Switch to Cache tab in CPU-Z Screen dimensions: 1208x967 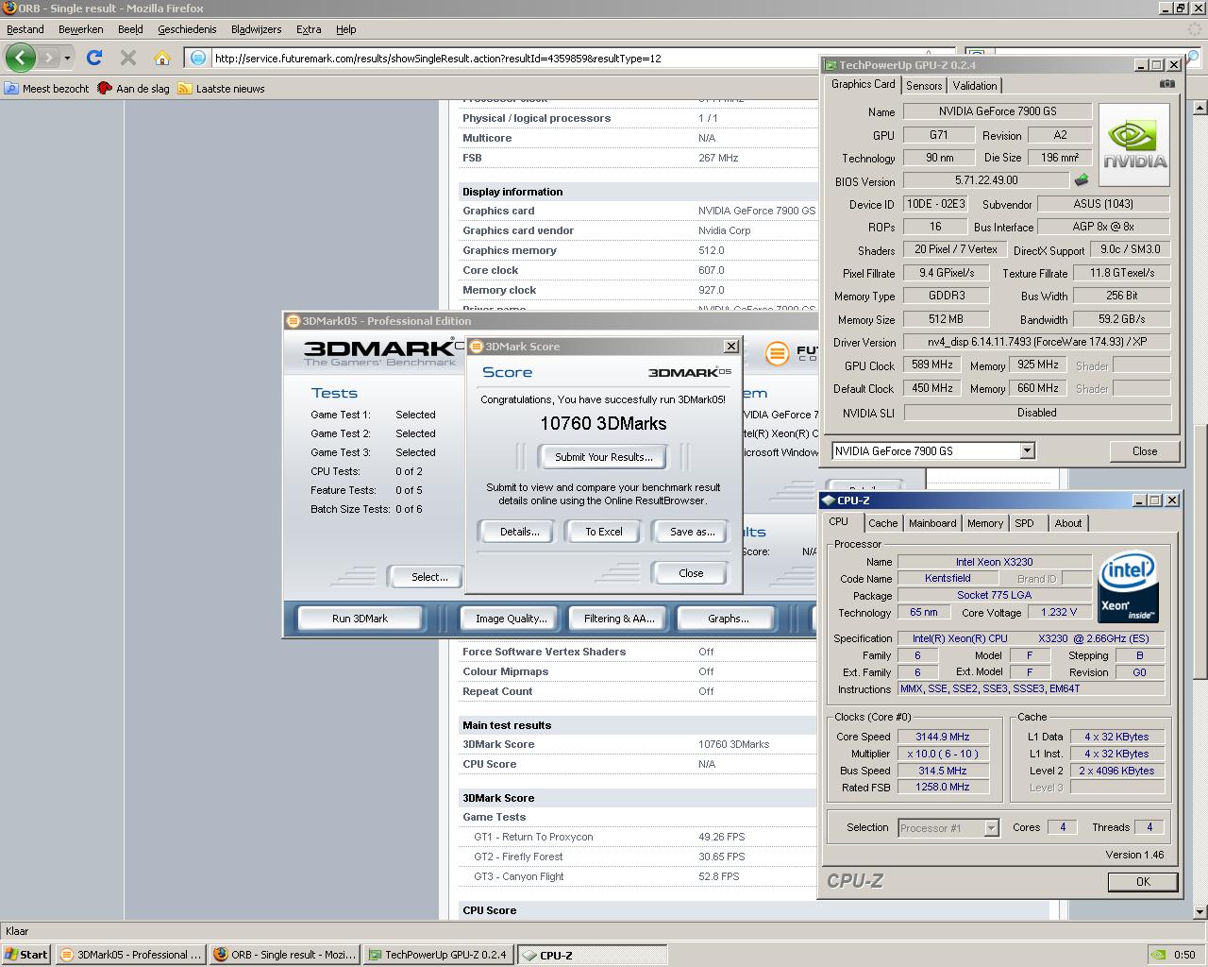pos(883,523)
